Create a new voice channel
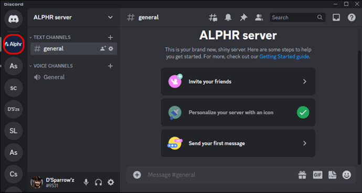The width and height of the screenshot is (362, 193). pos(110,66)
